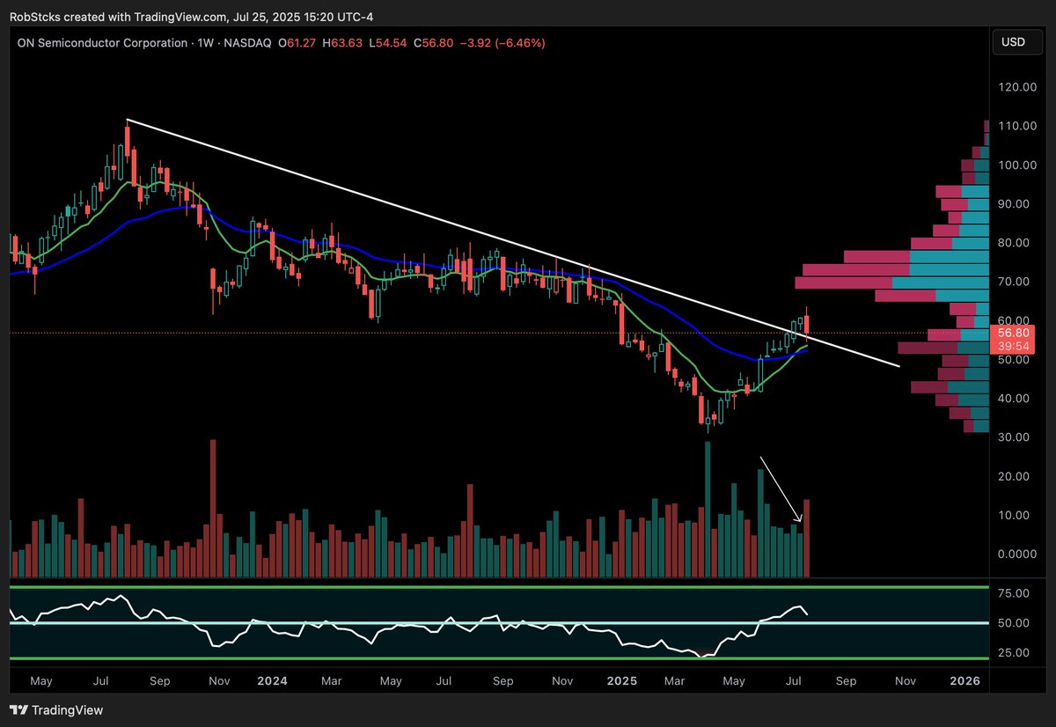Click the 0.0000 axis label
This screenshot has width=1056, height=727.
click(1016, 554)
